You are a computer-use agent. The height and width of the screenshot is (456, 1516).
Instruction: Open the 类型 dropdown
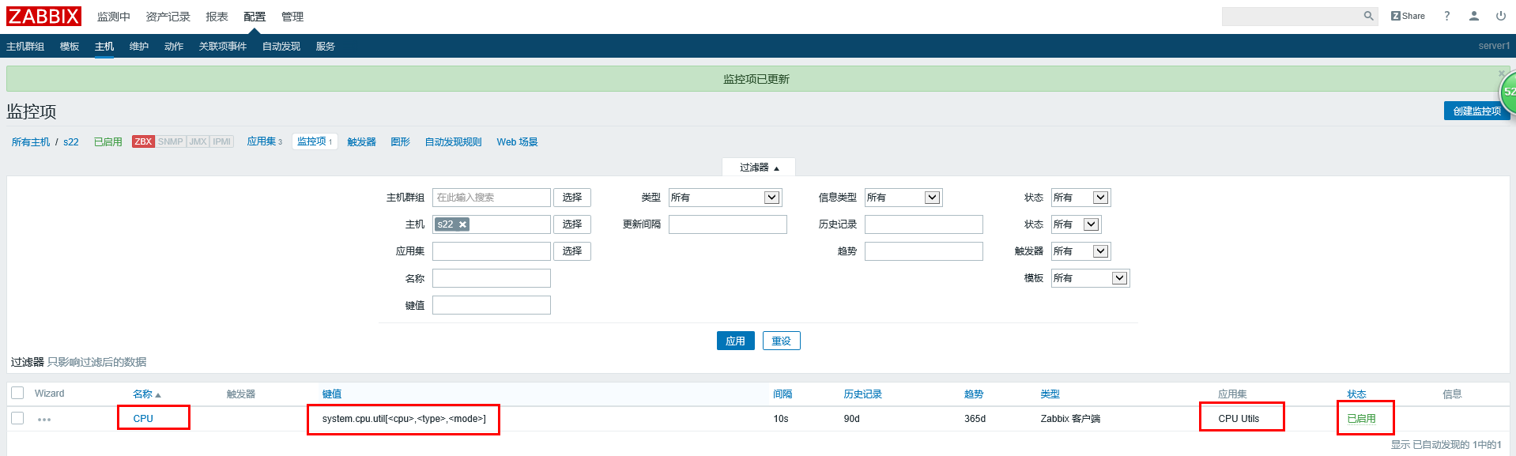coord(725,198)
